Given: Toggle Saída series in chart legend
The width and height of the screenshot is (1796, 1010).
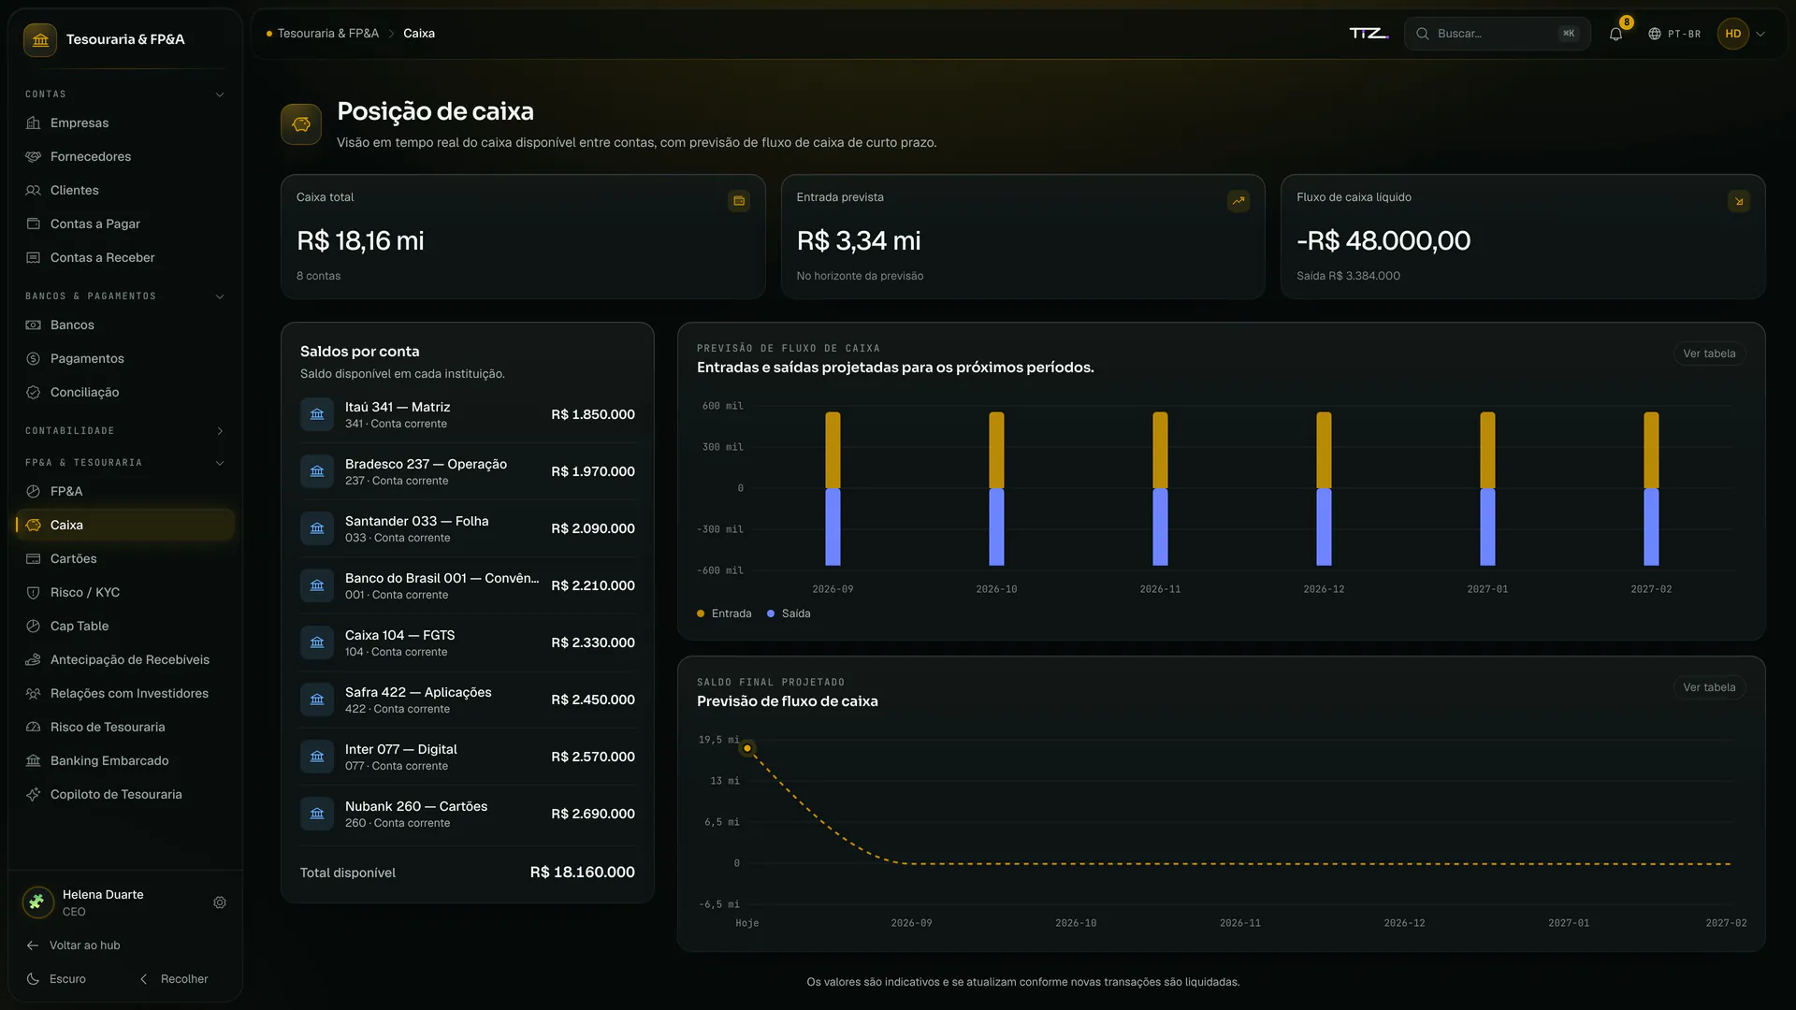Looking at the screenshot, I should click(x=789, y=613).
